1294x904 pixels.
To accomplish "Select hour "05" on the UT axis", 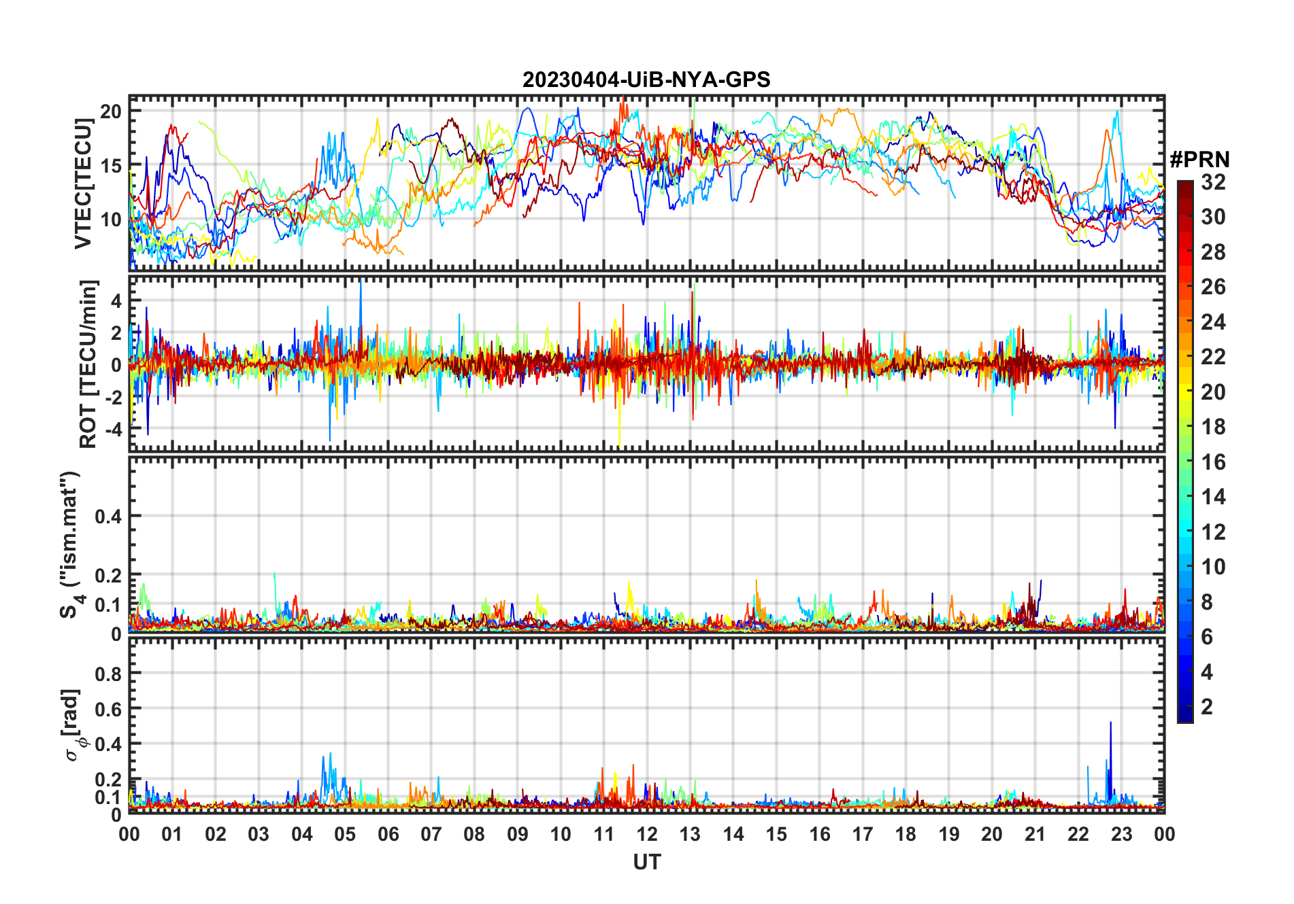I will 345,834.
